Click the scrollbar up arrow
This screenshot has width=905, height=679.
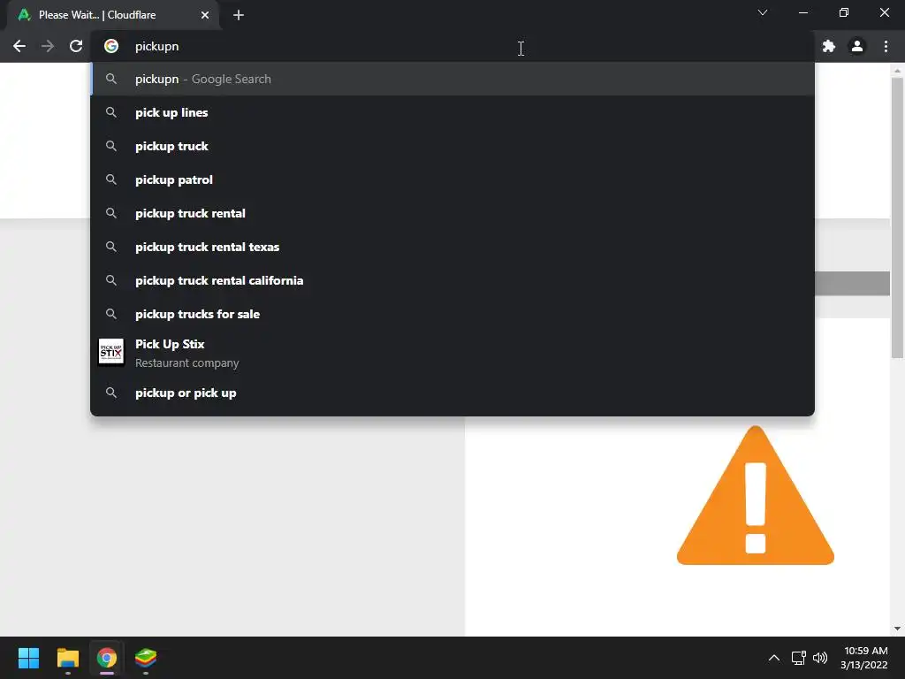897,71
